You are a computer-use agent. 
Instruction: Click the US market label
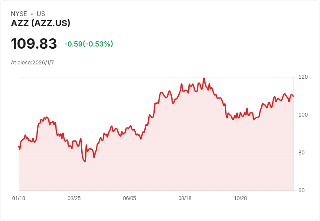tap(41, 14)
